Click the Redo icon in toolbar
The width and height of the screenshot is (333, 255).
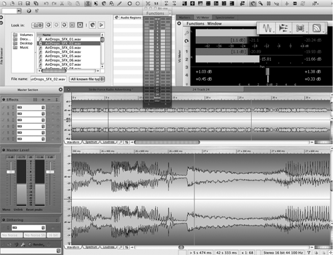[x=54, y=3]
